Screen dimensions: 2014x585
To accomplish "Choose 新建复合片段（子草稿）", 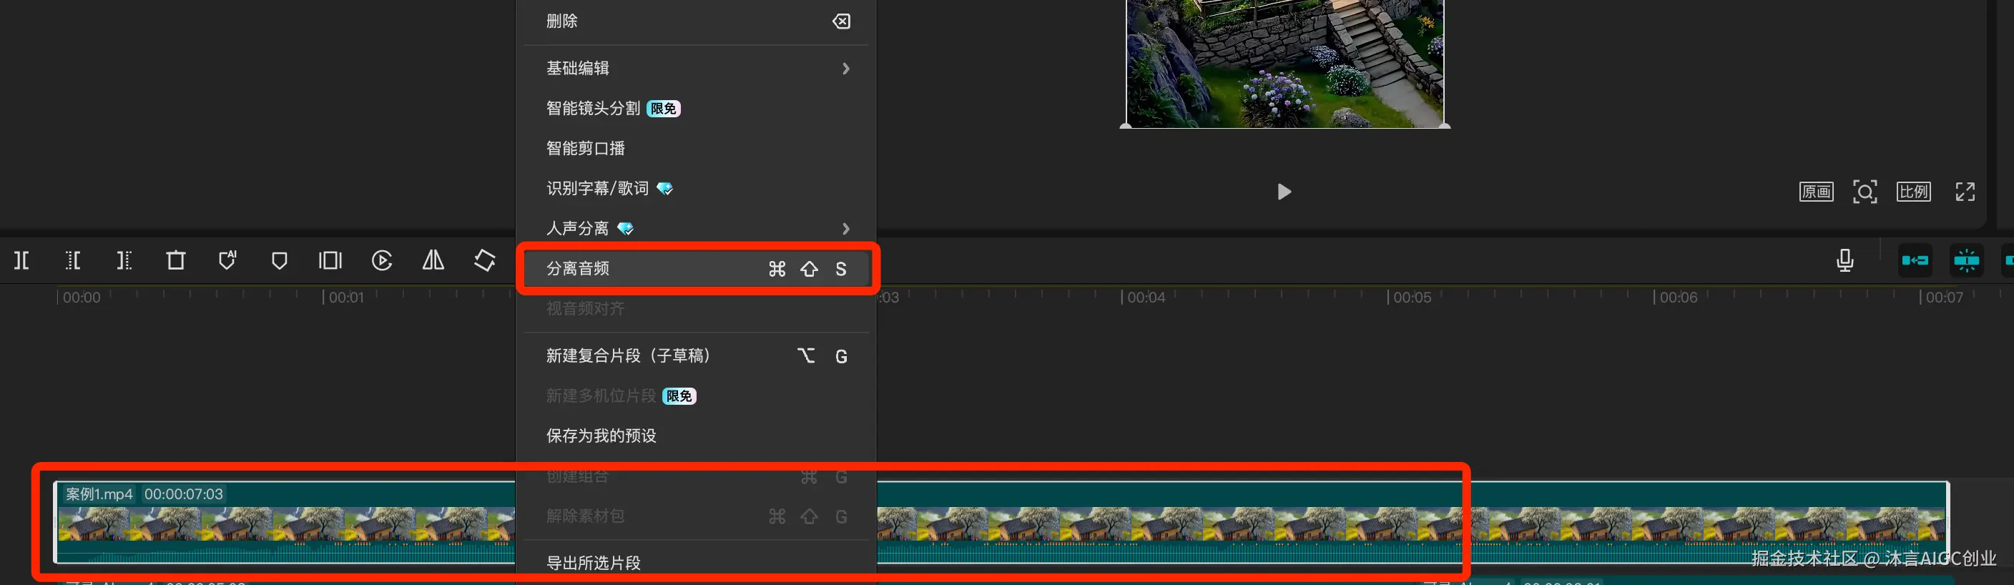I will (x=696, y=356).
